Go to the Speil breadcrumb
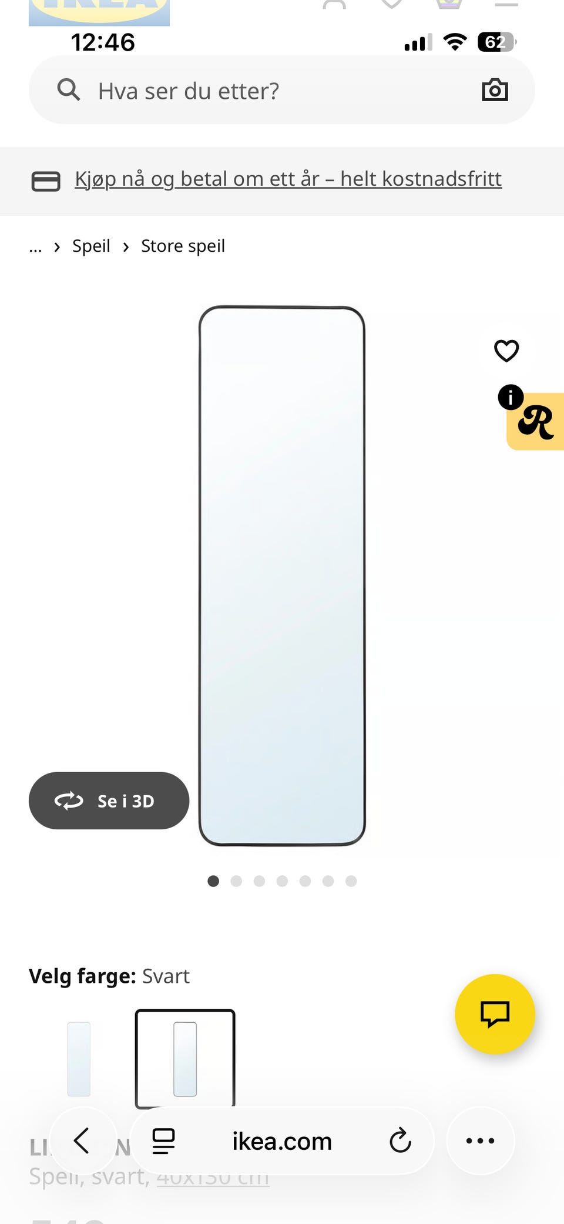This screenshot has width=564, height=1224. [91, 246]
